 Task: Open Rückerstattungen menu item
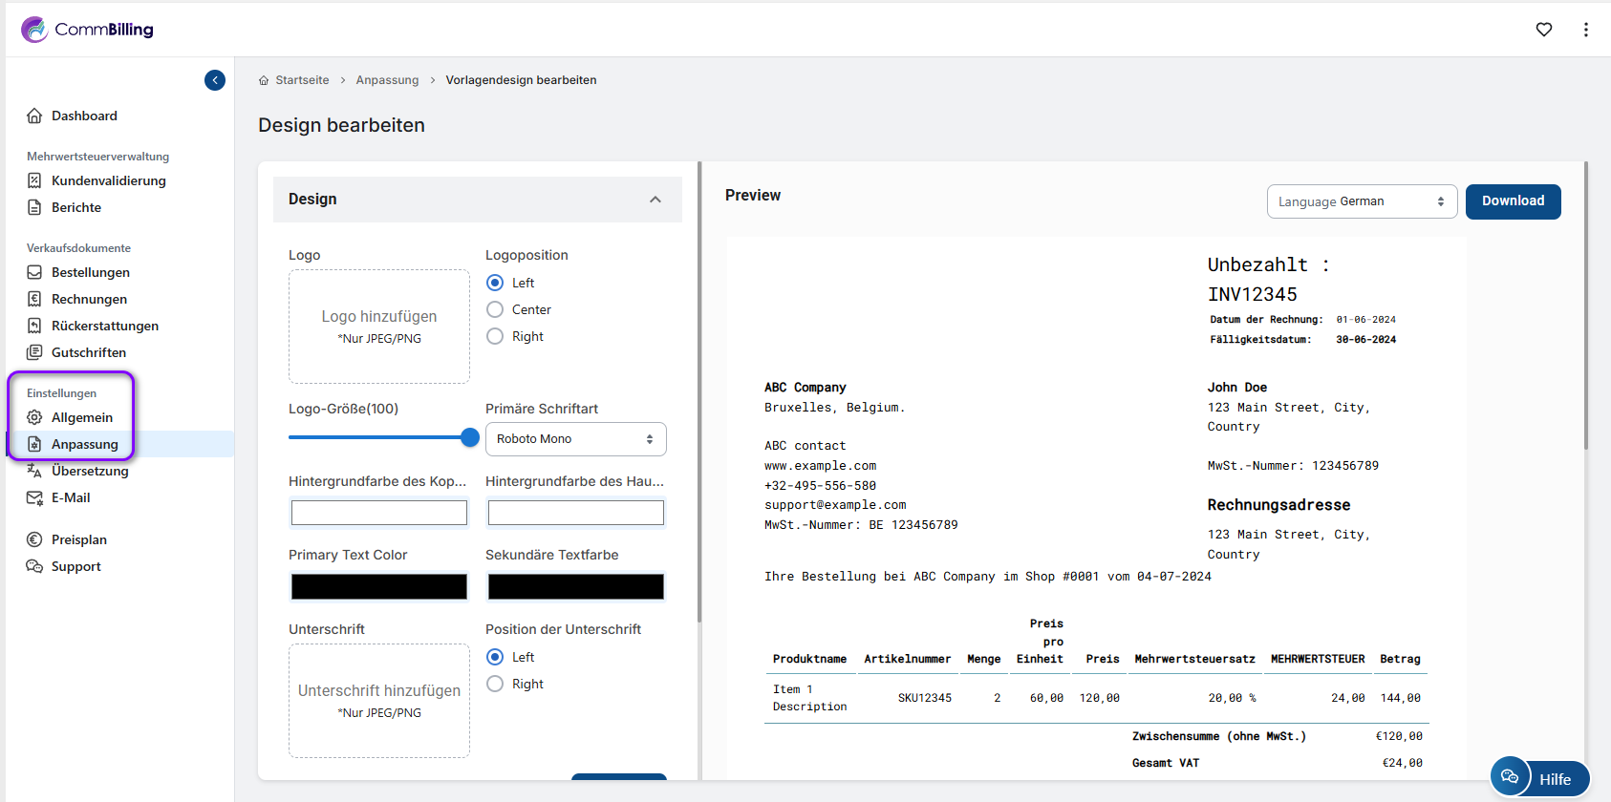(105, 326)
